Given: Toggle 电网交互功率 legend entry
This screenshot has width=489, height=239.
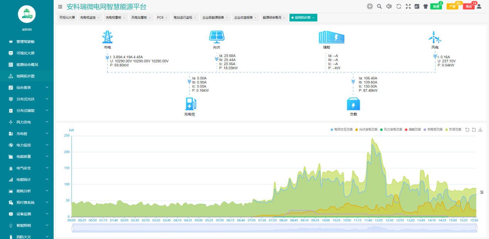Looking at the screenshot, I should pyautogui.click(x=342, y=130).
